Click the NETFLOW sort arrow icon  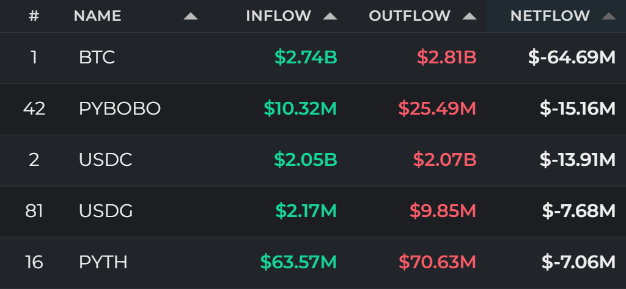click(608, 16)
